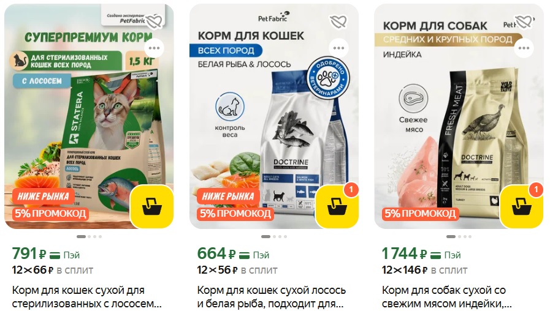Screen dimensions: 550x311
Task: Click '12×56 ₽ в сплит' installment offer
Action: pyautogui.click(x=237, y=270)
